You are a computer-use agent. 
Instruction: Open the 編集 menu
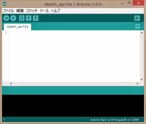(x=20, y=11)
